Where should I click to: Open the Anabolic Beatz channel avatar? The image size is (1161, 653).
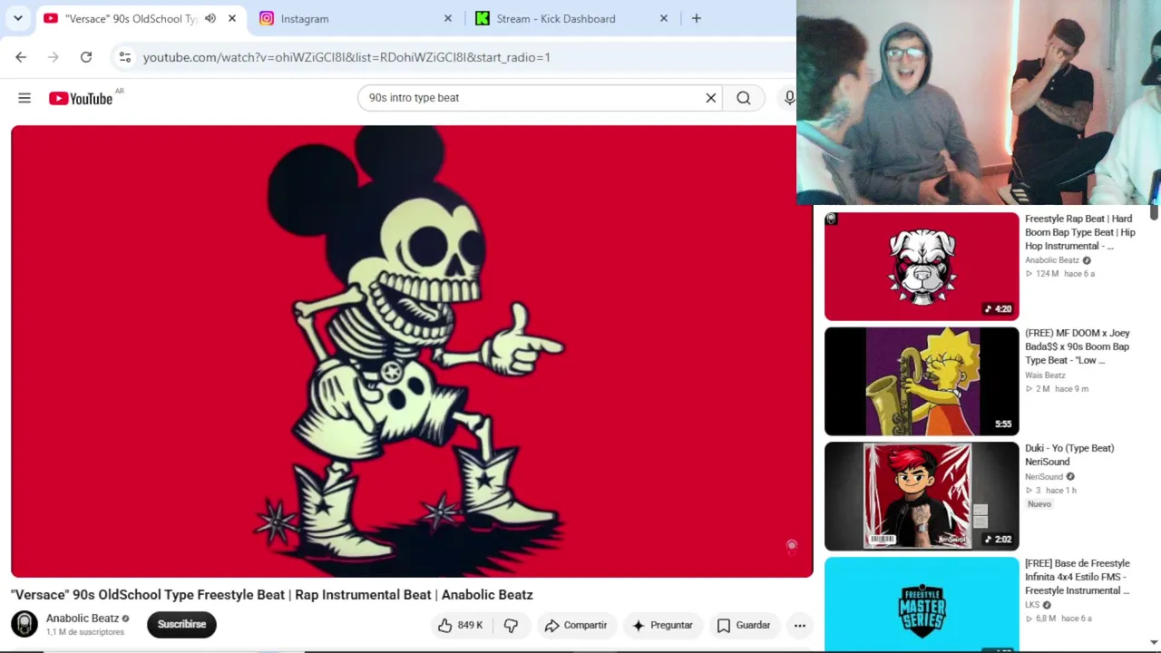[x=24, y=624]
